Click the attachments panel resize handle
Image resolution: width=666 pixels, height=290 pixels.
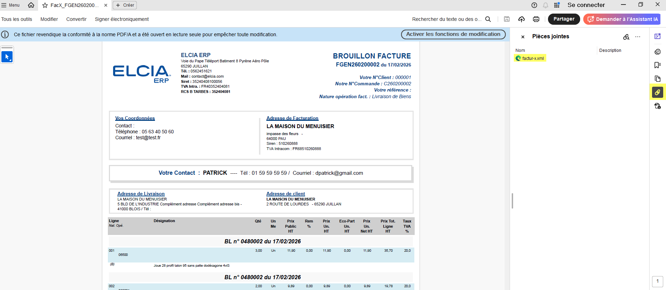512,201
